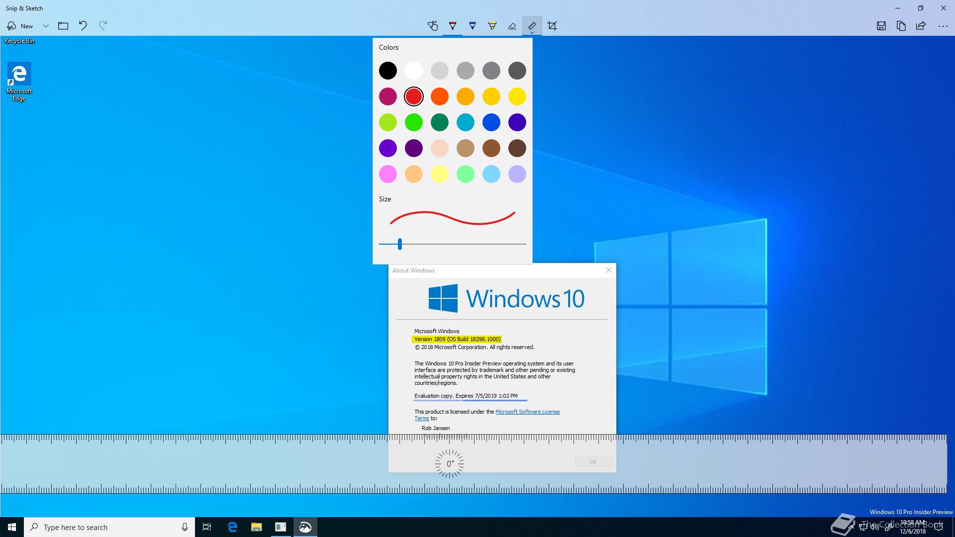Screen dimensions: 955x537
Task: Select the red Ballpoint pen tool
Action: 453,26
